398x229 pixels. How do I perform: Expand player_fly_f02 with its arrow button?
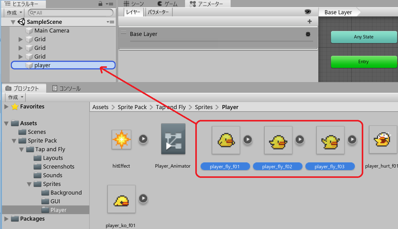coord(300,140)
